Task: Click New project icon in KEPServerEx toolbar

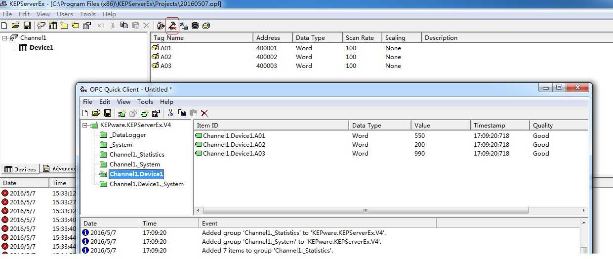Action: pyautogui.click(x=4, y=26)
